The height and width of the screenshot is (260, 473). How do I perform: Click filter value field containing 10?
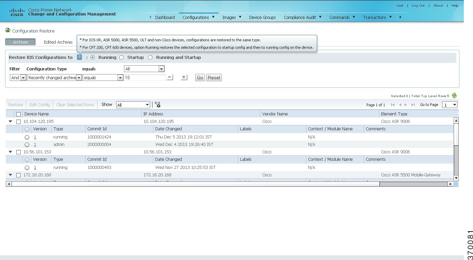point(145,78)
